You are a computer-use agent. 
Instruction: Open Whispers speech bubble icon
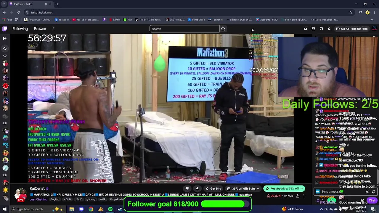click(321, 29)
